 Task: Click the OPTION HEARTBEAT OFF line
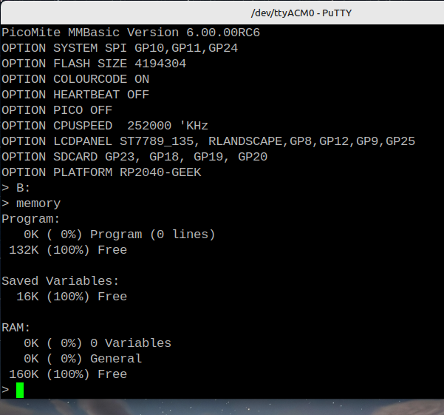pyautogui.click(x=75, y=95)
